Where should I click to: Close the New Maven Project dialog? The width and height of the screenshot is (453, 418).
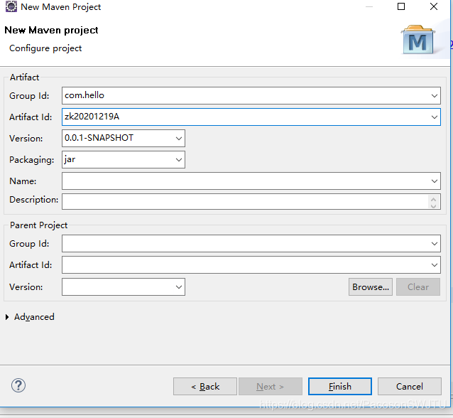coord(434,6)
